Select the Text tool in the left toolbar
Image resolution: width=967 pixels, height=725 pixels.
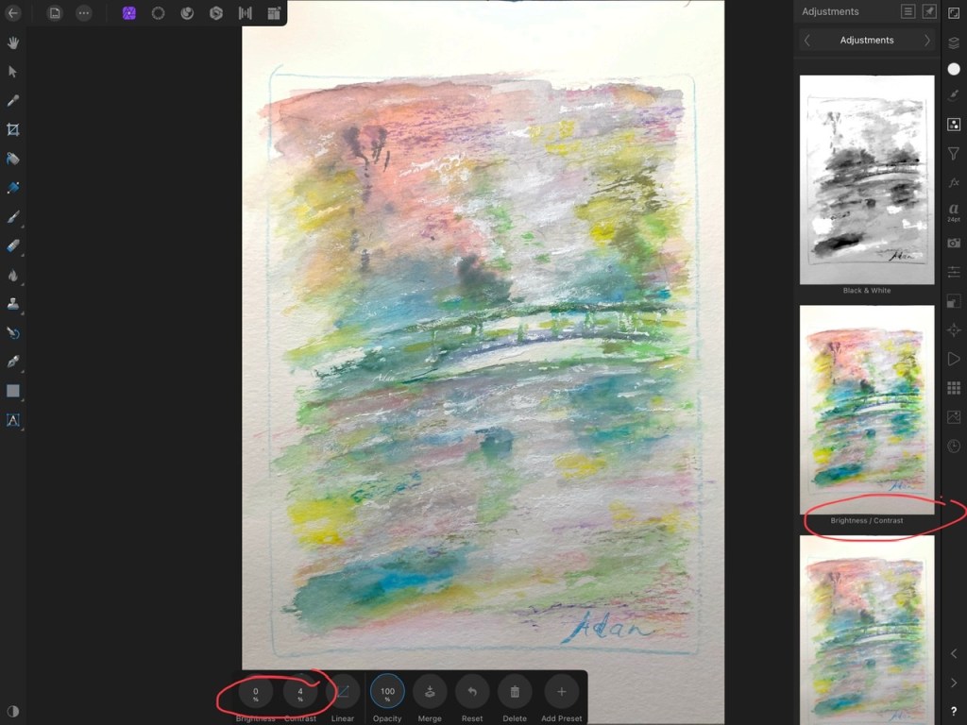point(13,421)
